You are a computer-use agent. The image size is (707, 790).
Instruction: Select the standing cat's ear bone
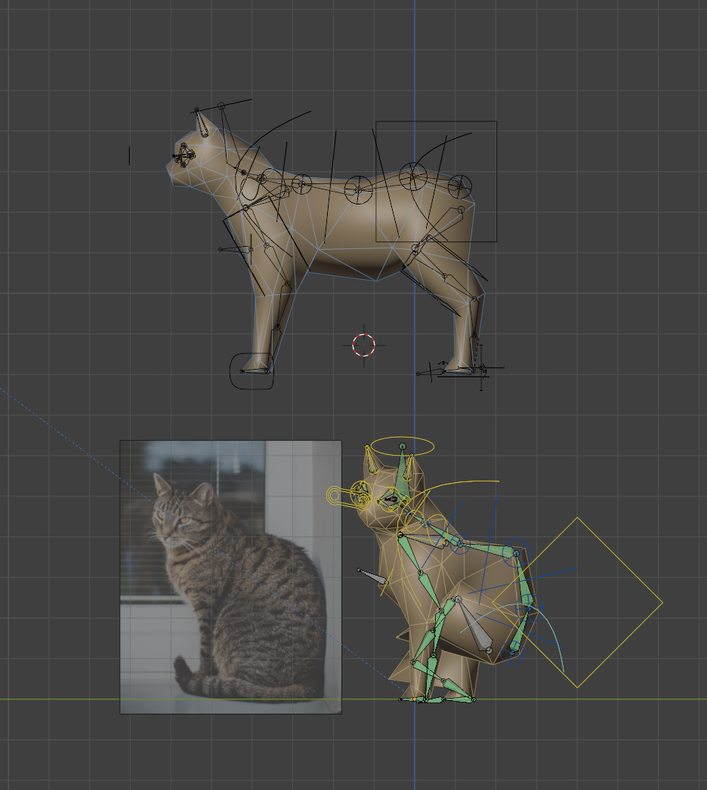coord(202,123)
